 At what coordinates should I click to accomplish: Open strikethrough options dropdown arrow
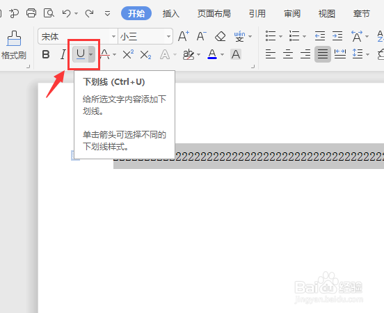pos(114,54)
